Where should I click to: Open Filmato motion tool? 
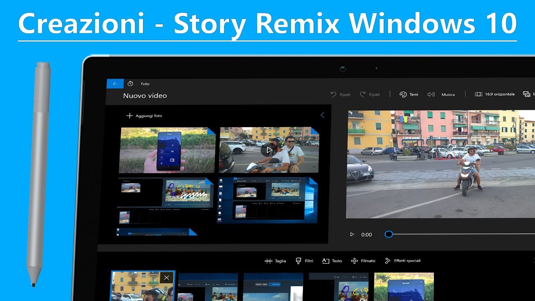363,261
